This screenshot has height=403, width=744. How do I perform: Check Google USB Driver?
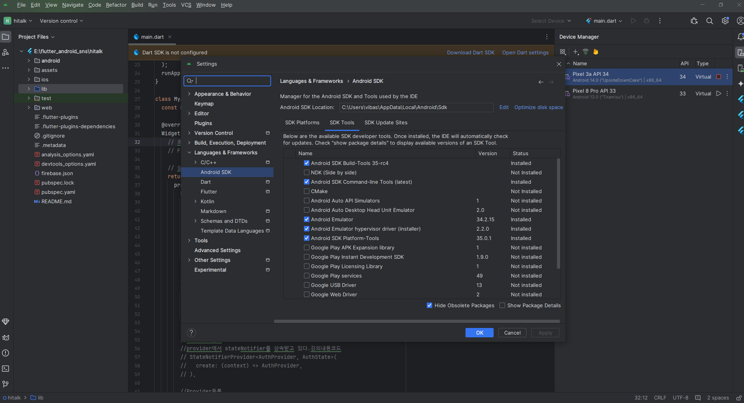coord(307,285)
